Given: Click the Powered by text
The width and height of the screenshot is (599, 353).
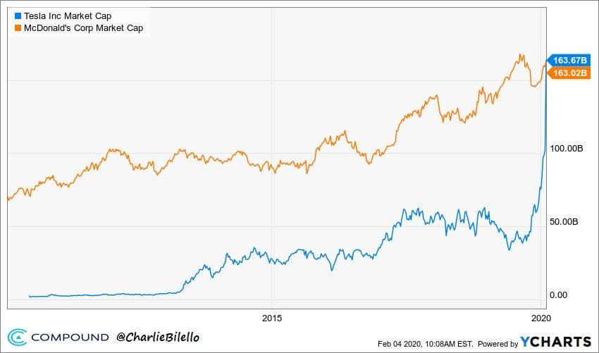Looking at the screenshot, I should 497,343.
